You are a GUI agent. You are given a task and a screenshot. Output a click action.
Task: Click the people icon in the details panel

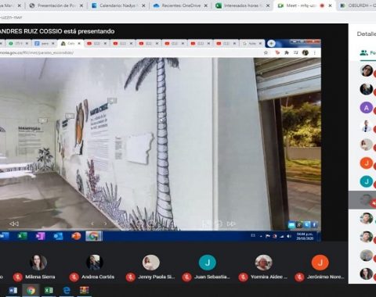click(x=363, y=53)
